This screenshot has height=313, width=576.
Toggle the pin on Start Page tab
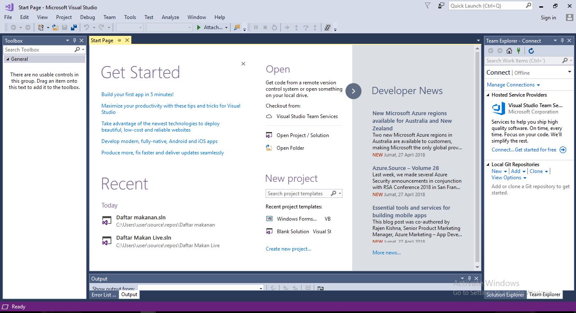119,40
